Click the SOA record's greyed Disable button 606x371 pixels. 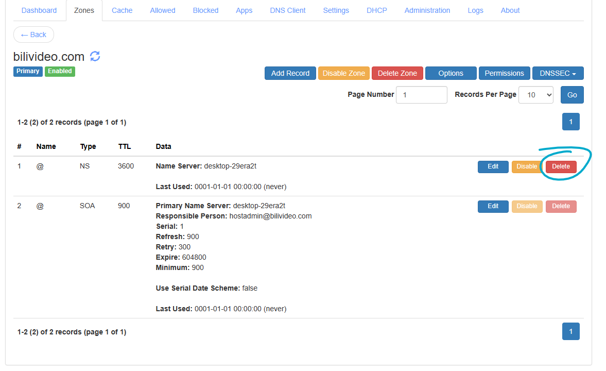pos(527,206)
